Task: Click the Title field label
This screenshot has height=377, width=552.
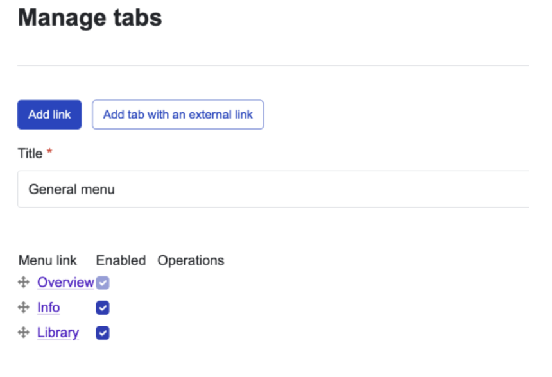Action: pyautogui.click(x=30, y=153)
